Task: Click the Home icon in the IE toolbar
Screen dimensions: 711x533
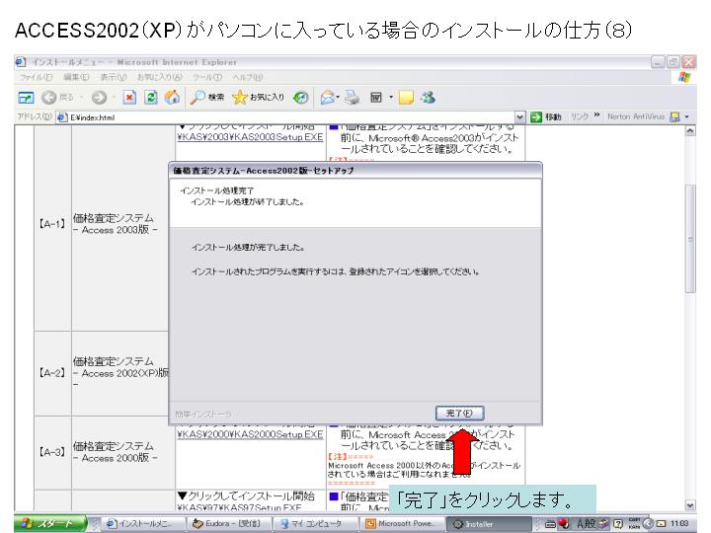Action: pyautogui.click(x=172, y=98)
